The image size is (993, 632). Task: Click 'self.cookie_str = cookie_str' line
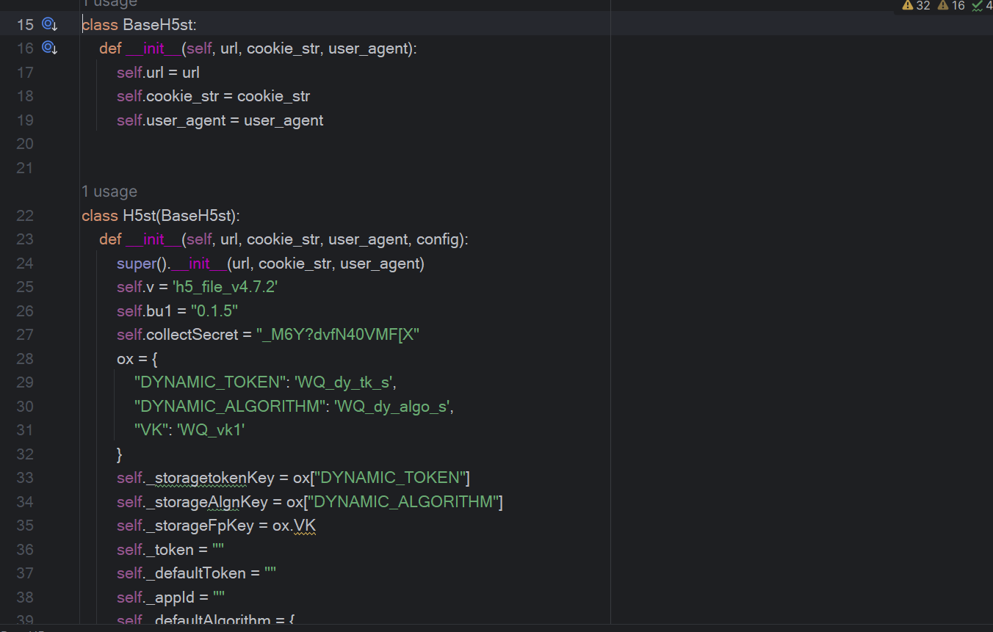(x=213, y=96)
